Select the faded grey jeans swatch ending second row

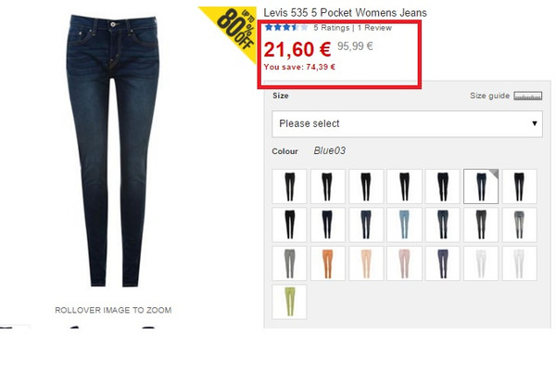(x=519, y=224)
